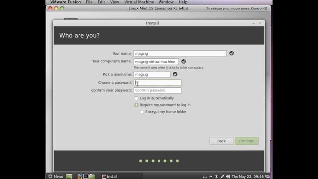Launch the Terminal from the panel
Image resolution: width=318 pixels, height=179 pixels.
(86, 176)
